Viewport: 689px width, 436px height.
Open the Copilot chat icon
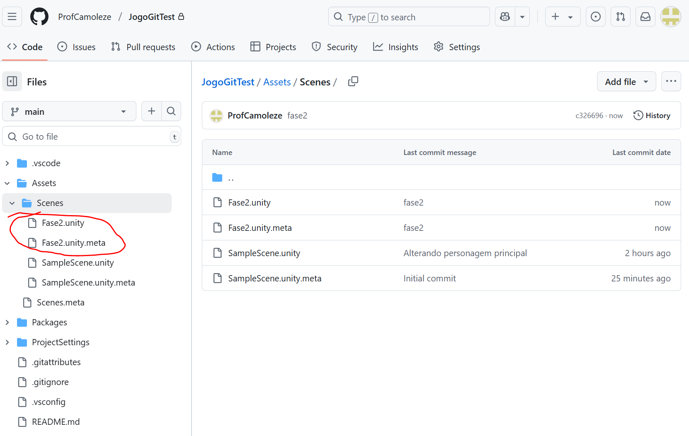click(x=505, y=17)
